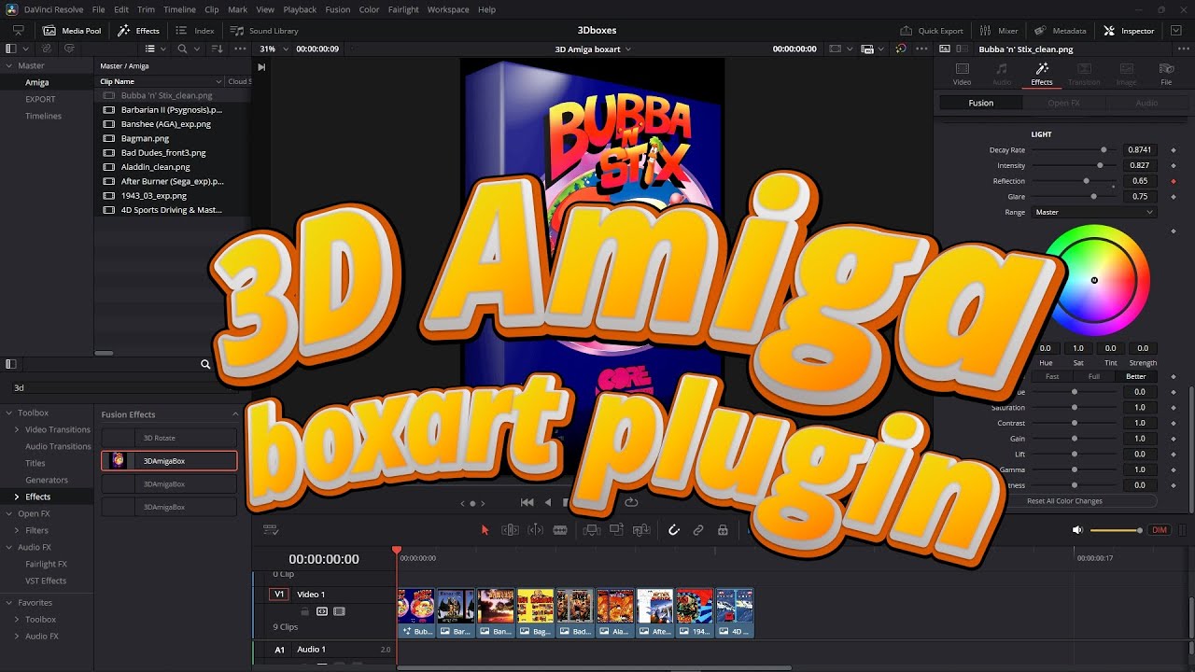Click the skip-to-end icon beside the viewer
The image size is (1195, 672).
(261, 67)
